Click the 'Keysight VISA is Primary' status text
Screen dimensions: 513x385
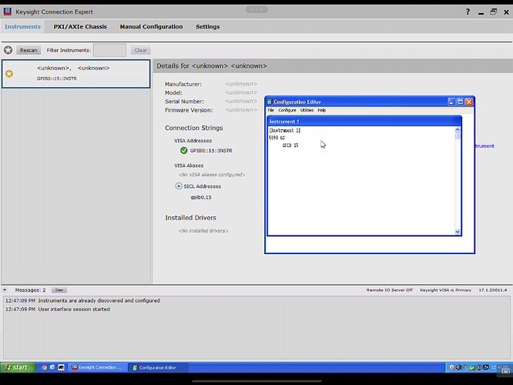click(446, 290)
